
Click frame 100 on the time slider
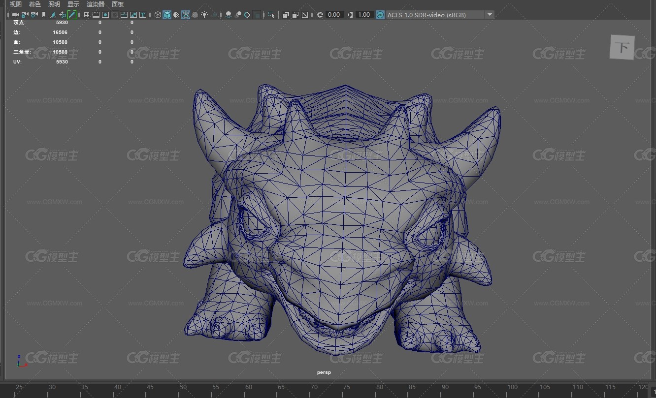pos(513,387)
